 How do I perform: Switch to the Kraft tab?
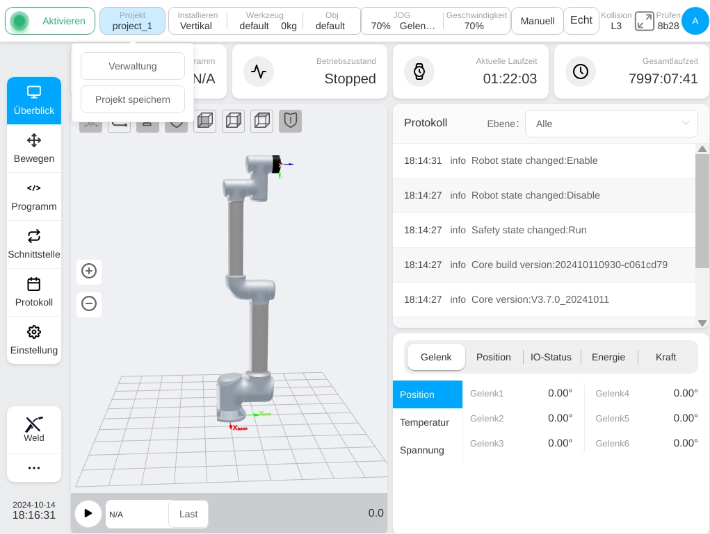(x=665, y=357)
